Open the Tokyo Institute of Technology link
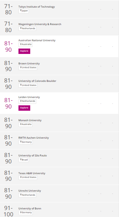119x217 pixels. 37,7
